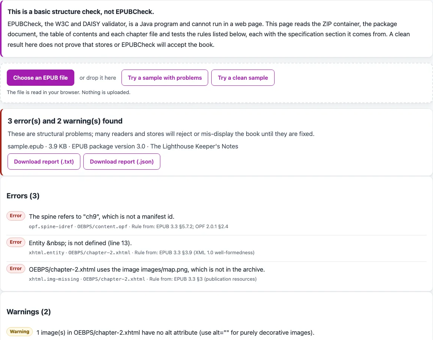Click the Warnings (2) heading
Viewport: 433px width, 340px height.
tap(29, 312)
